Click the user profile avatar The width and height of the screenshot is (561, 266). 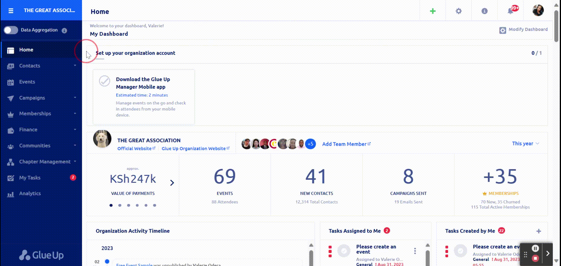click(x=538, y=11)
